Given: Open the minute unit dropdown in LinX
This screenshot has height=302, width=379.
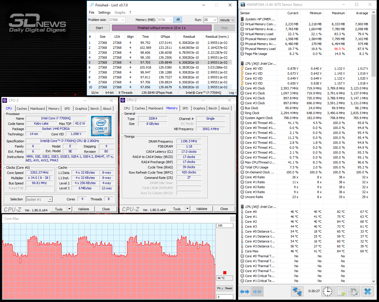Looking at the screenshot, I should 227,20.
